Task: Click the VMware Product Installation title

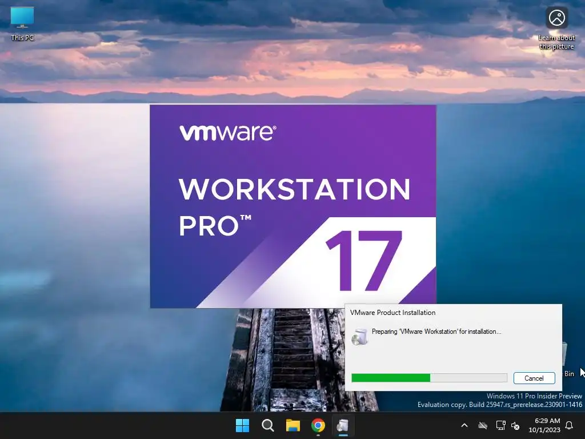Action: pyautogui.click(x=392, y=313)
